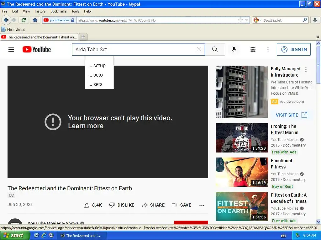Open the SHARE option
Viewport: 321px width, 240px height.
click(153, 205)
